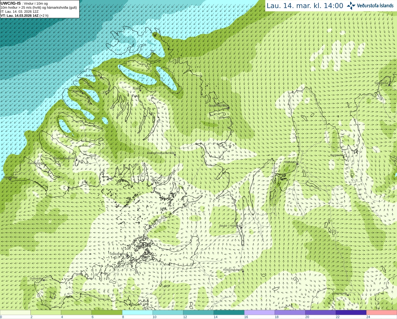Image resolution: width=397 pixels, height=319 pixels.
Task: Click the teal 12–14 m/s legend swatch
Action: click(198, 312)
